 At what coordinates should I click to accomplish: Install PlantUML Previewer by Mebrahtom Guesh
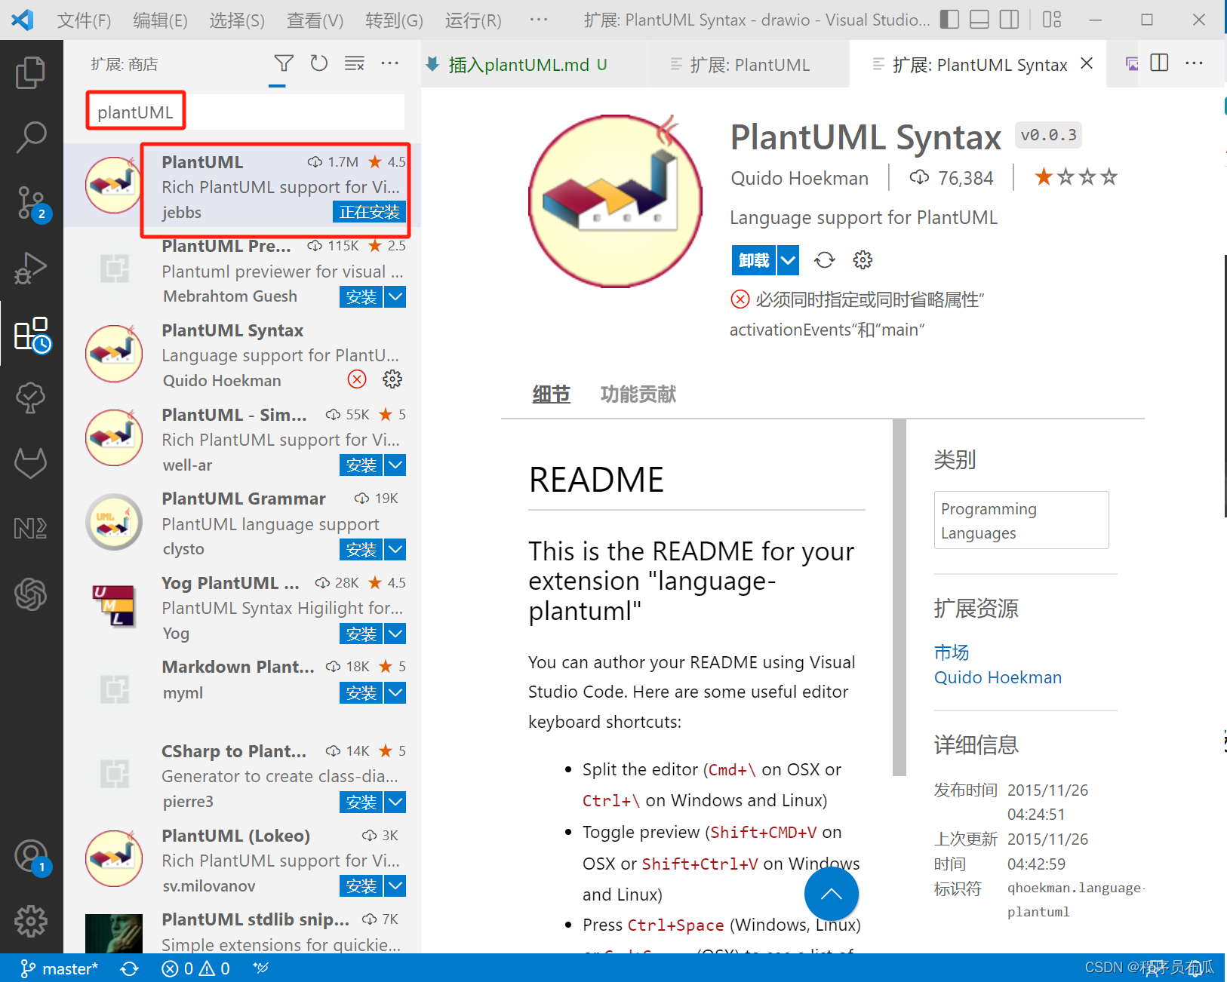point(361,297)
